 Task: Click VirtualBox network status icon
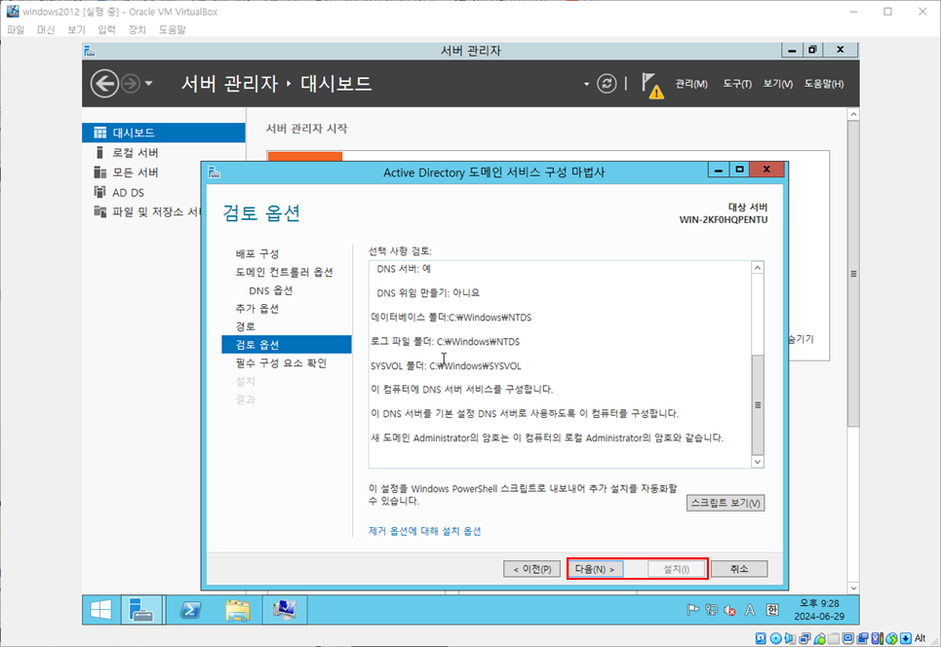(x=804, y=638)
